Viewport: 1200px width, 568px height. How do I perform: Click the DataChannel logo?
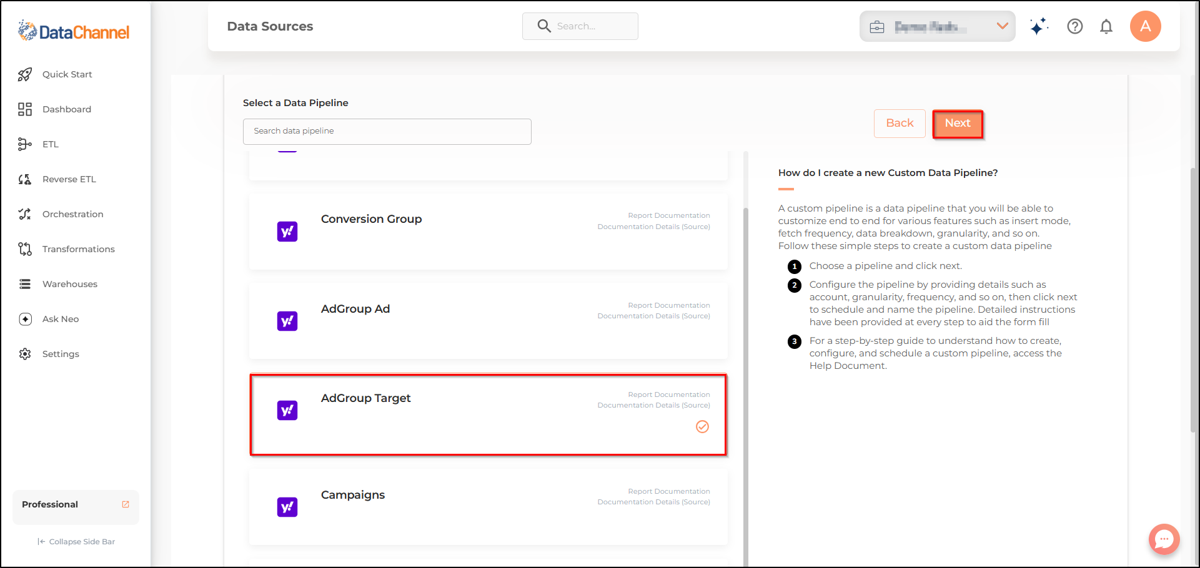(74, 31)
